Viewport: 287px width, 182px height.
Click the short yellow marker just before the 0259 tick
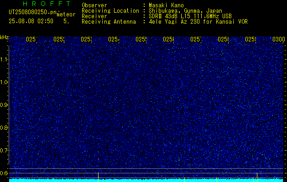pyautogui.click(x=253, y=180)
